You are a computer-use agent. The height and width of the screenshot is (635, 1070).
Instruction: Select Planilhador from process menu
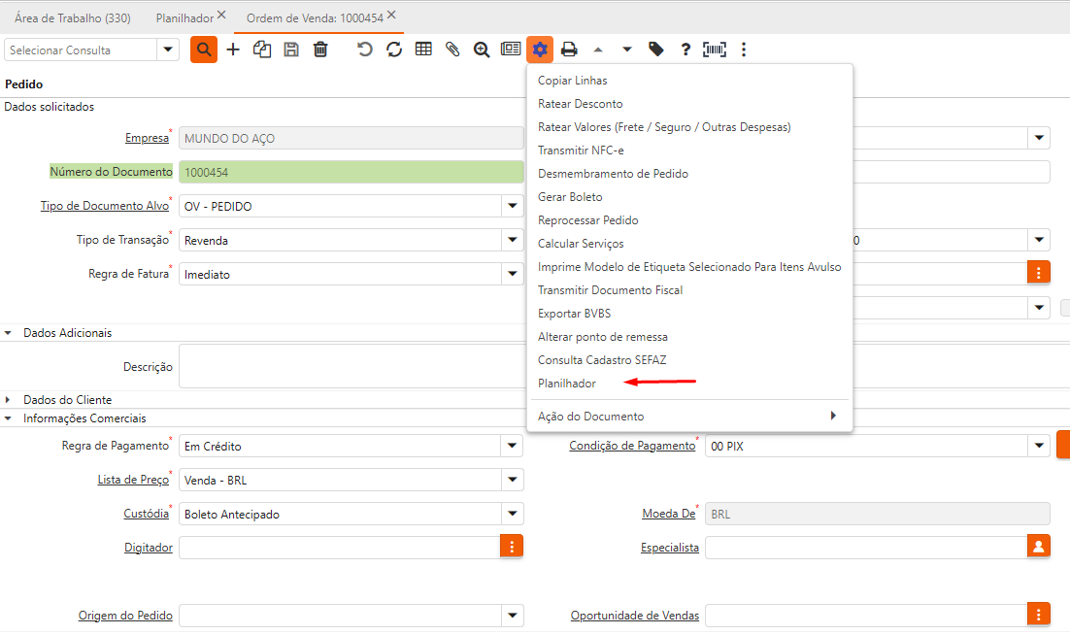tap(567, 384)
